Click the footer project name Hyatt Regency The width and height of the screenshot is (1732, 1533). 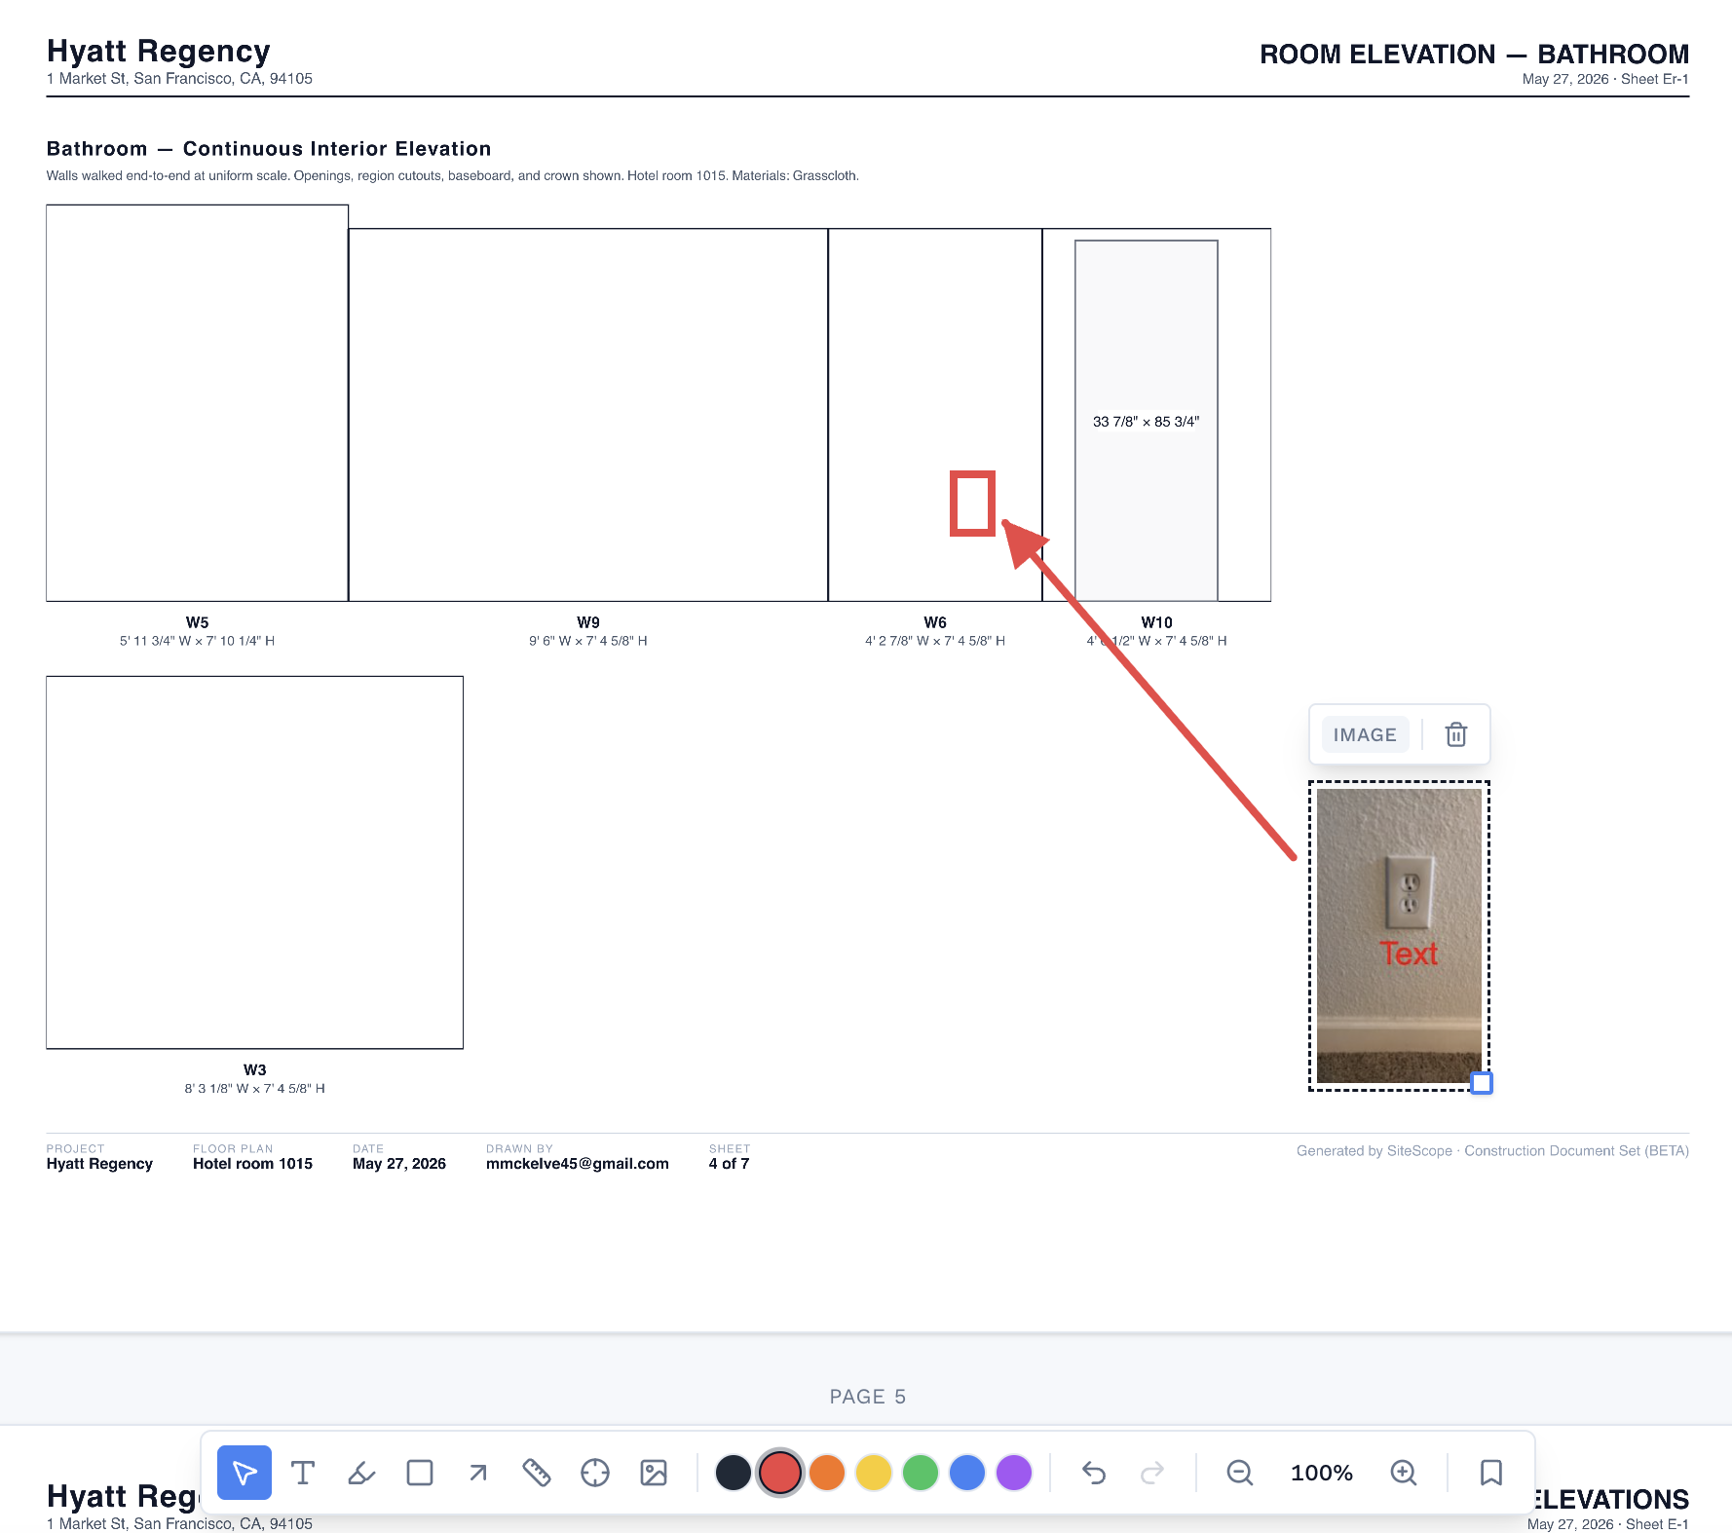(x=99, y=1164)
